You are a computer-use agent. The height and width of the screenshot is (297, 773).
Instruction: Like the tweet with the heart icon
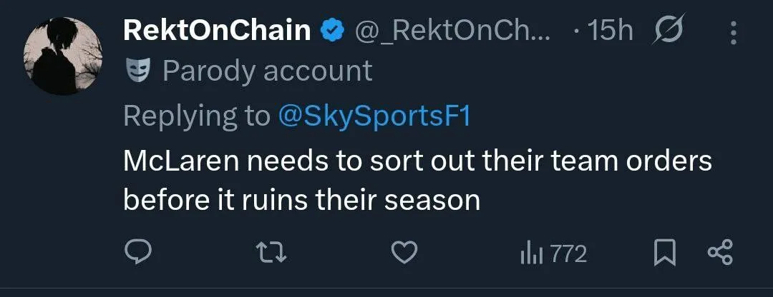pos(406,253)
